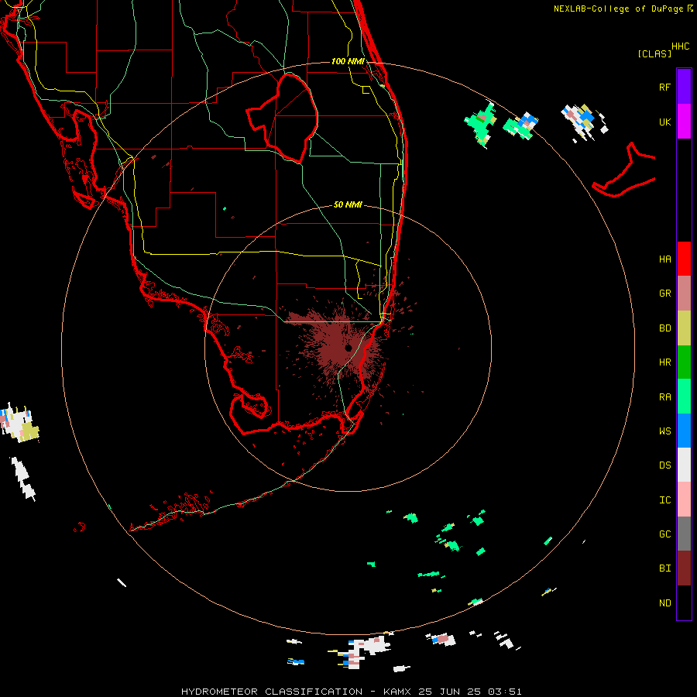Image resolution: width=697 pixels, height=697 pixels.
Task: Click the IC pink legend swatch
Action: [x=684, y=500]
